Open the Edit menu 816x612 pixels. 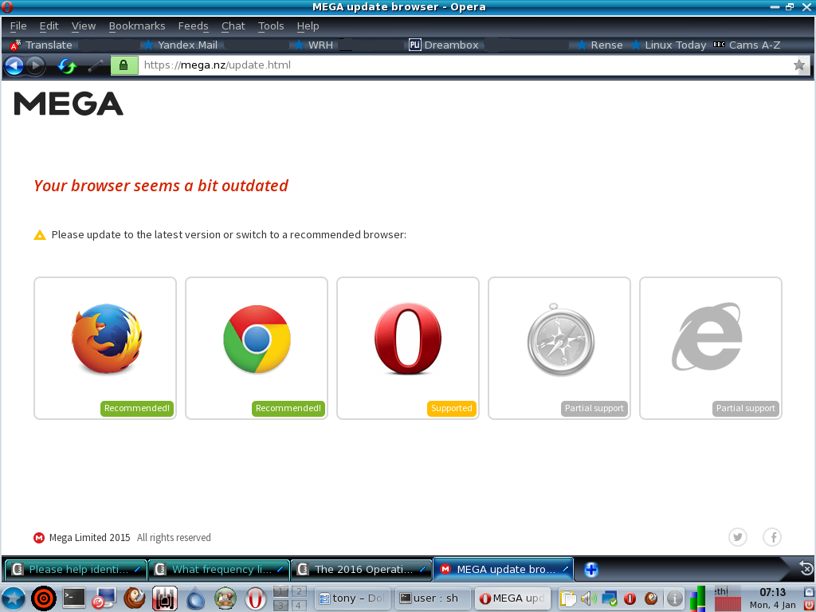click(x=49, y=26)
